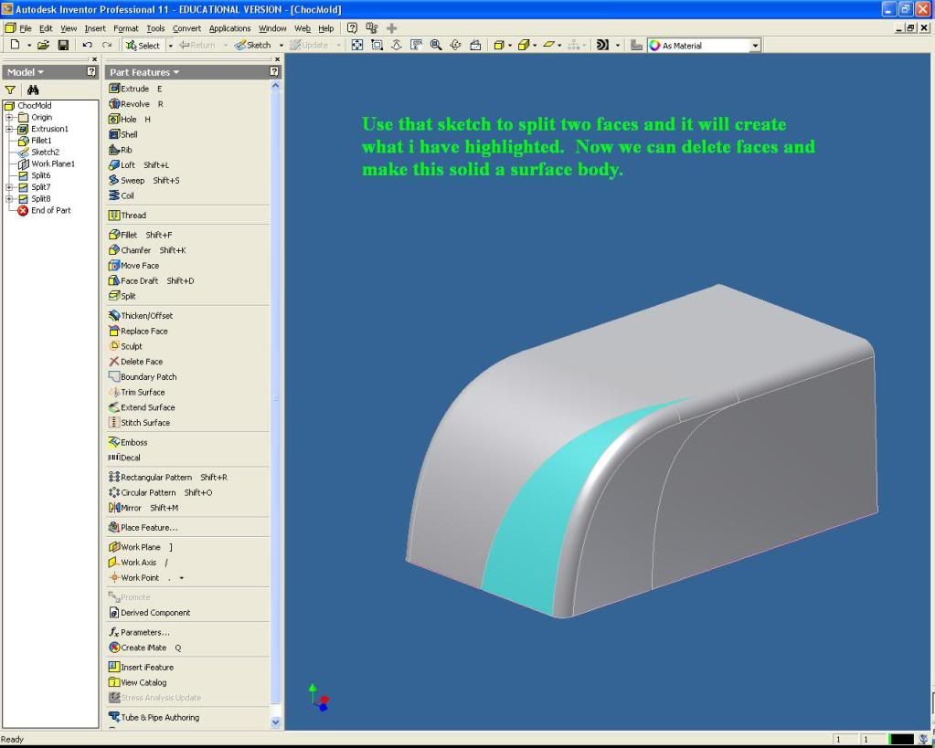Image resolution: width=935 pixels, height=748 pixels.
Task: Choose the Revolve feature
Action: pos(133,104)
